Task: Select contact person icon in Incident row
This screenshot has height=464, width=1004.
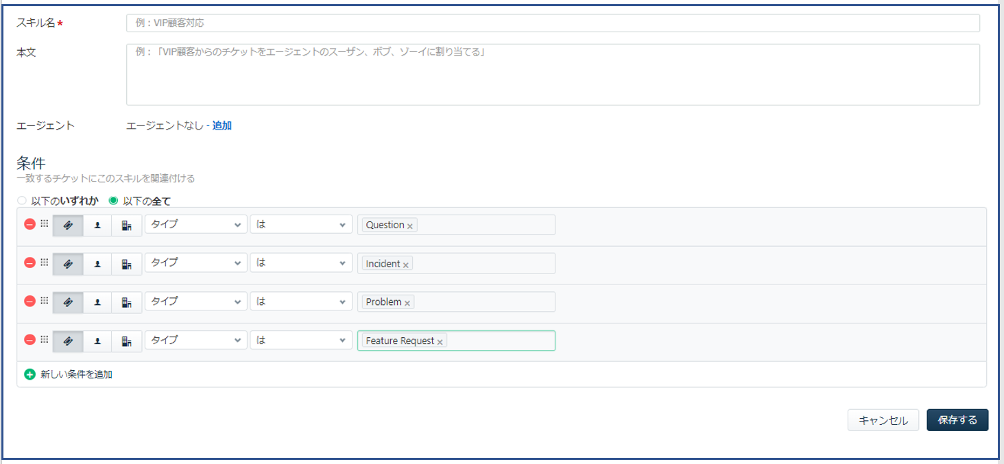Action: tap(97, 264)
